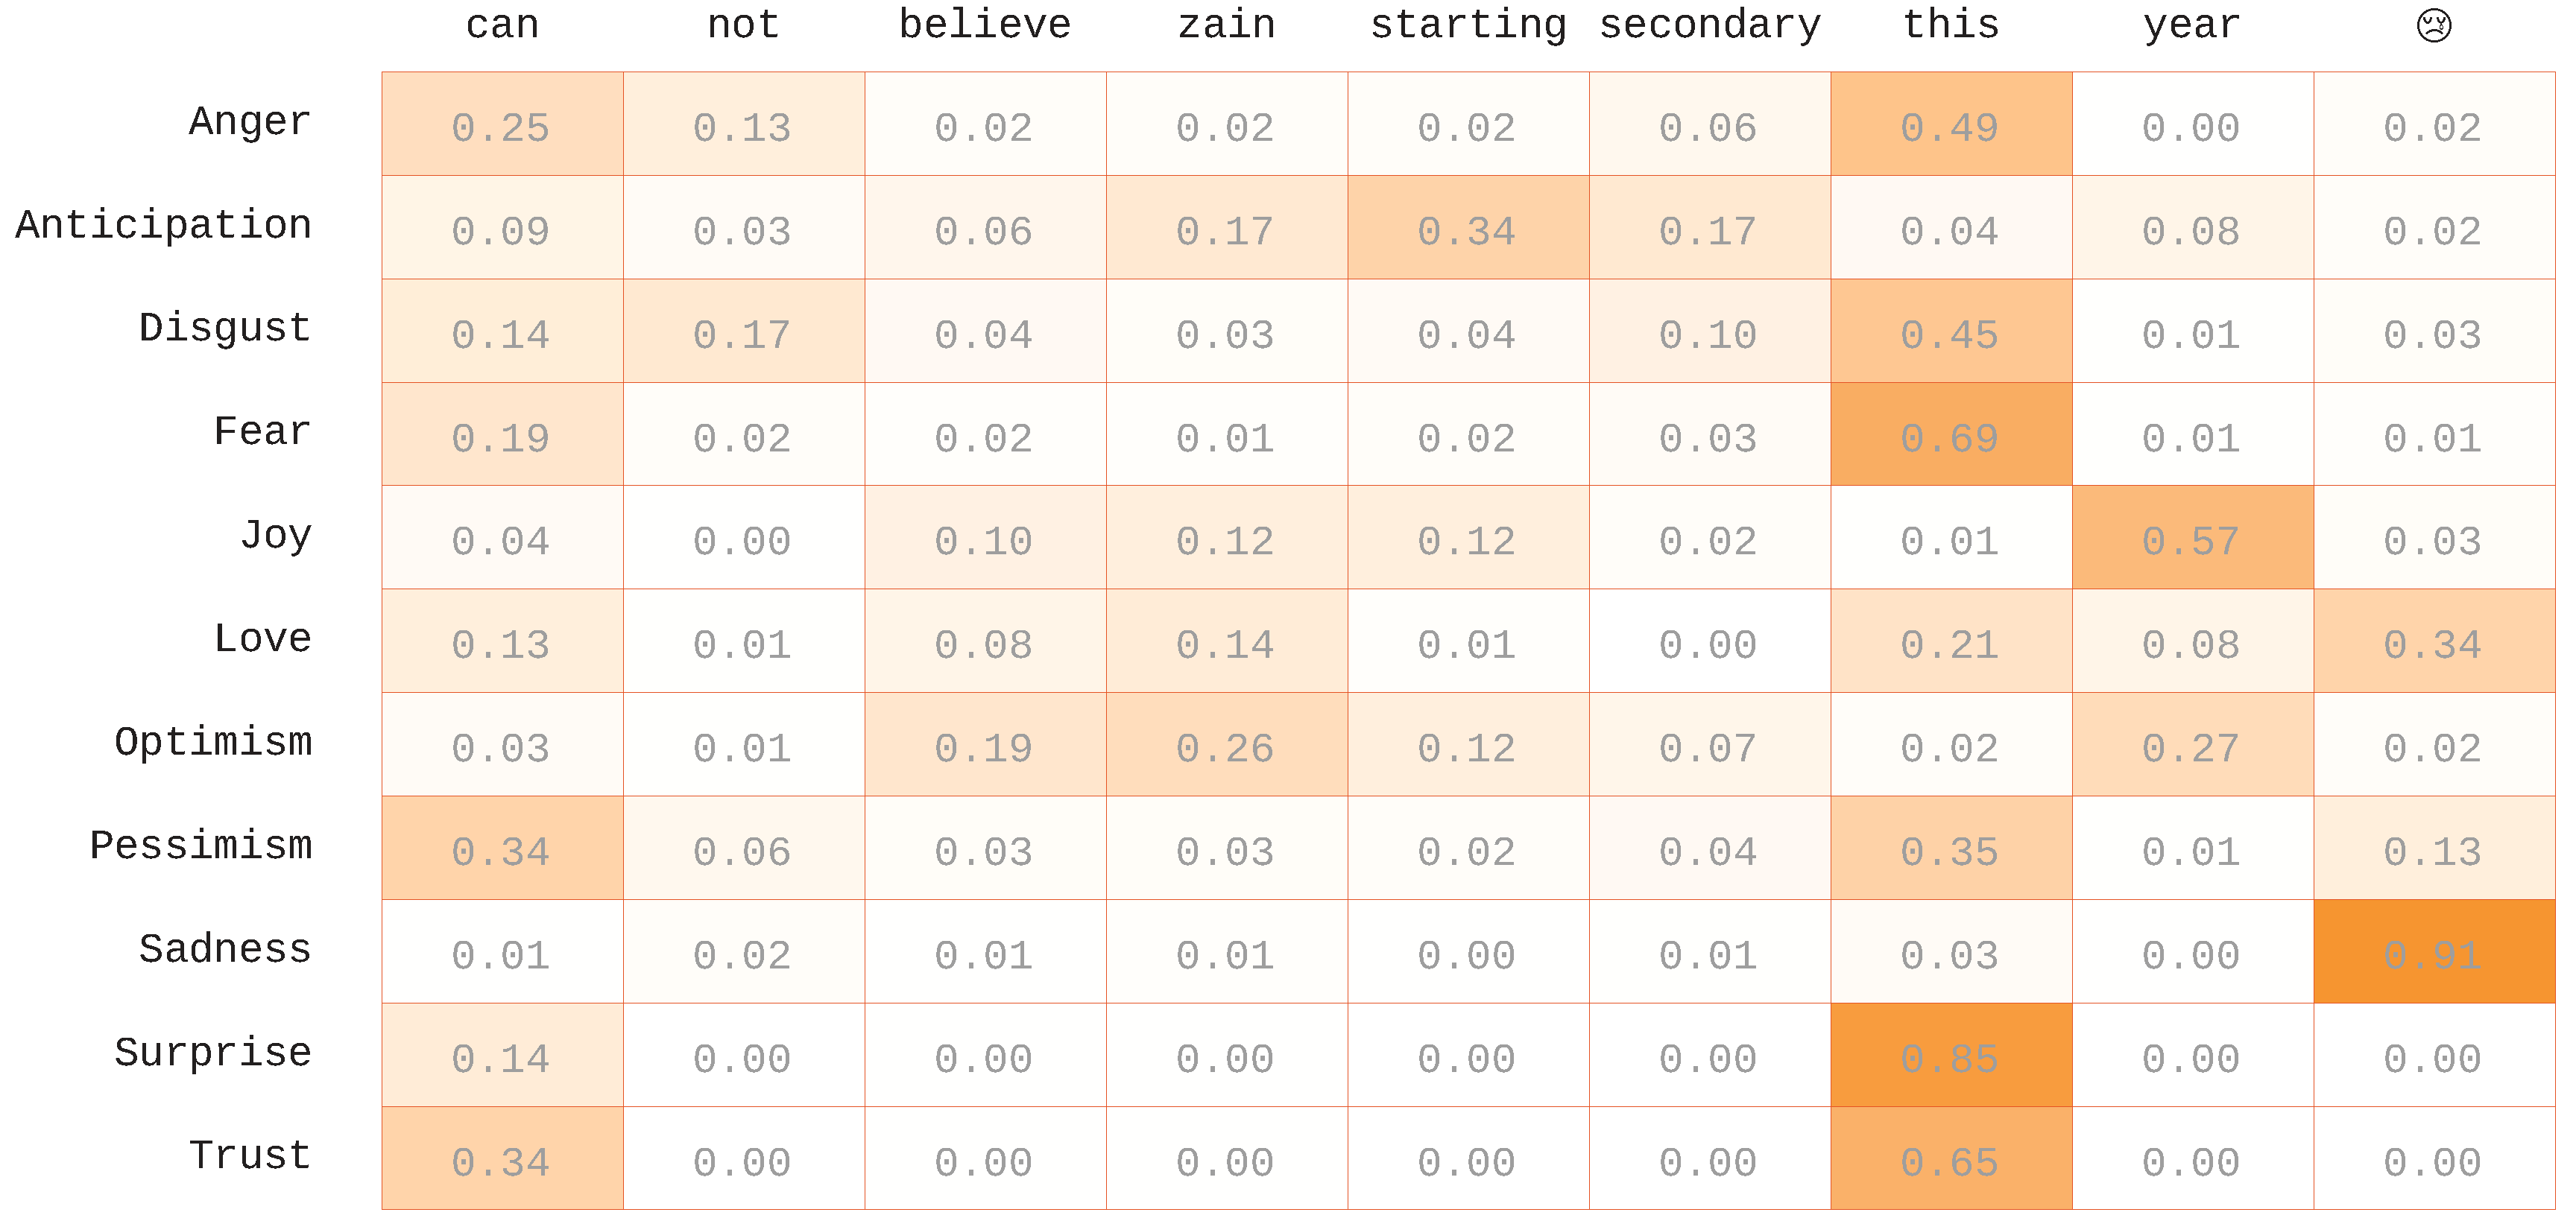Viewport: 2576px width, 1224px height.
Task: Click the "believe" column header
Action: (985, 25)
